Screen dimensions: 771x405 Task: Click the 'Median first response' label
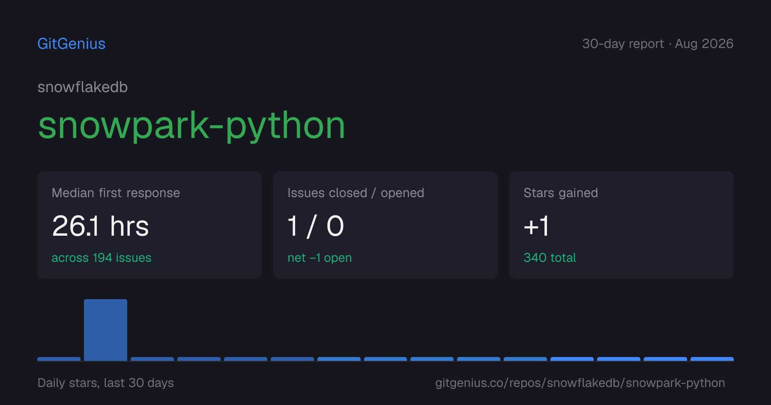click(x=116, y=193)
